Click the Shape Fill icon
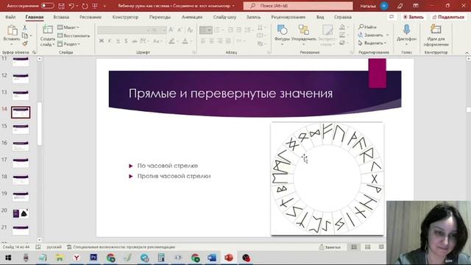Viewport: 471px width, 265px height. [341, 27]
